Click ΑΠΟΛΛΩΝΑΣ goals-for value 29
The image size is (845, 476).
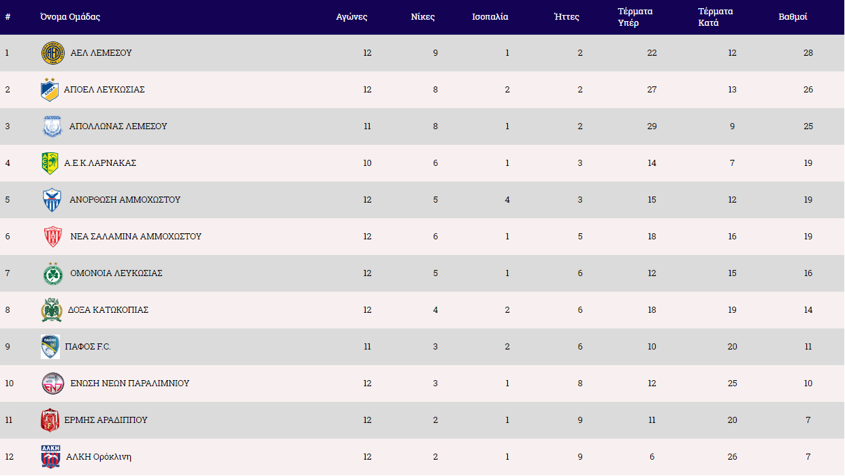point(652,126)
